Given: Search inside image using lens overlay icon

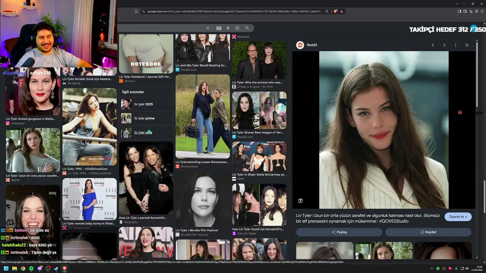Looking at the screenshot, I should (x=300, y=201).
